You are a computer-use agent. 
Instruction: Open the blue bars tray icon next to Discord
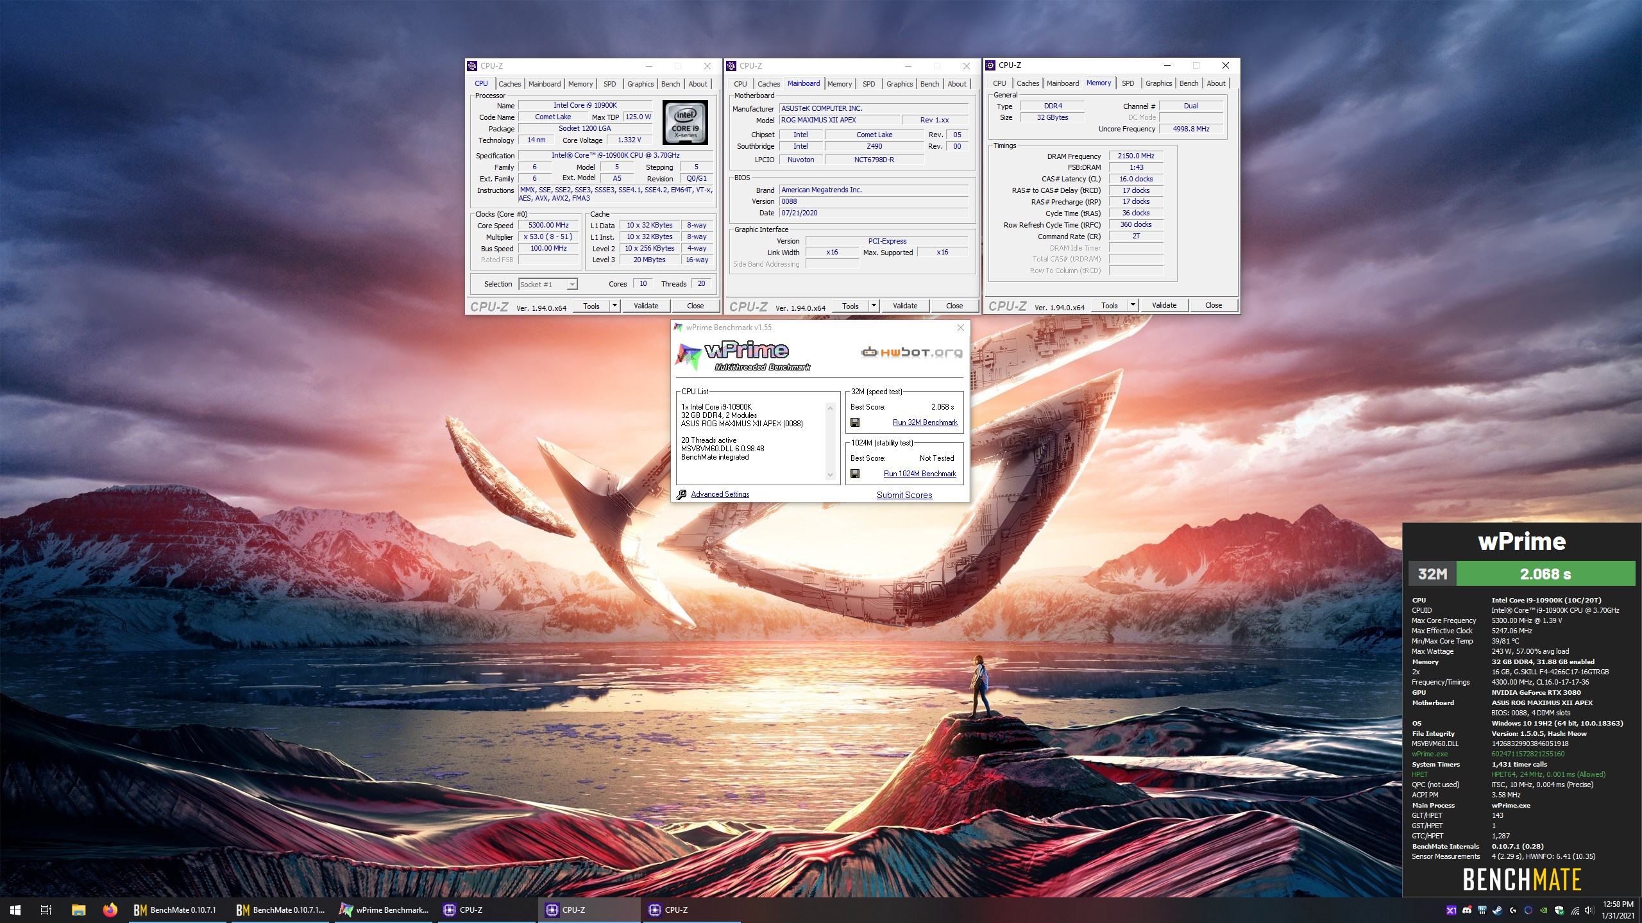tap(1482, 910)
